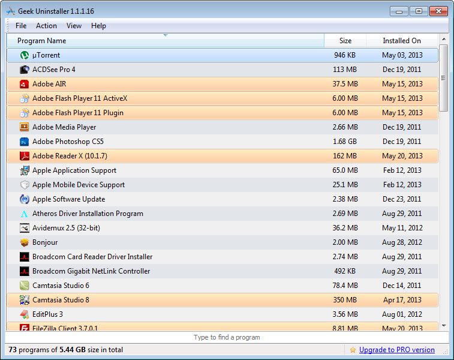Viewport: 454px width, 360px height.
Task: Click the Geek Uninstaller title bar icon
Action: tap(11, 11)
